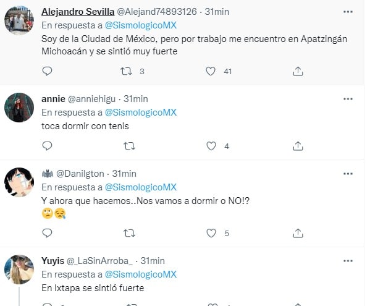
Task: Retweet Alejandro Sevilla's tweet
Action: point(126,71)
